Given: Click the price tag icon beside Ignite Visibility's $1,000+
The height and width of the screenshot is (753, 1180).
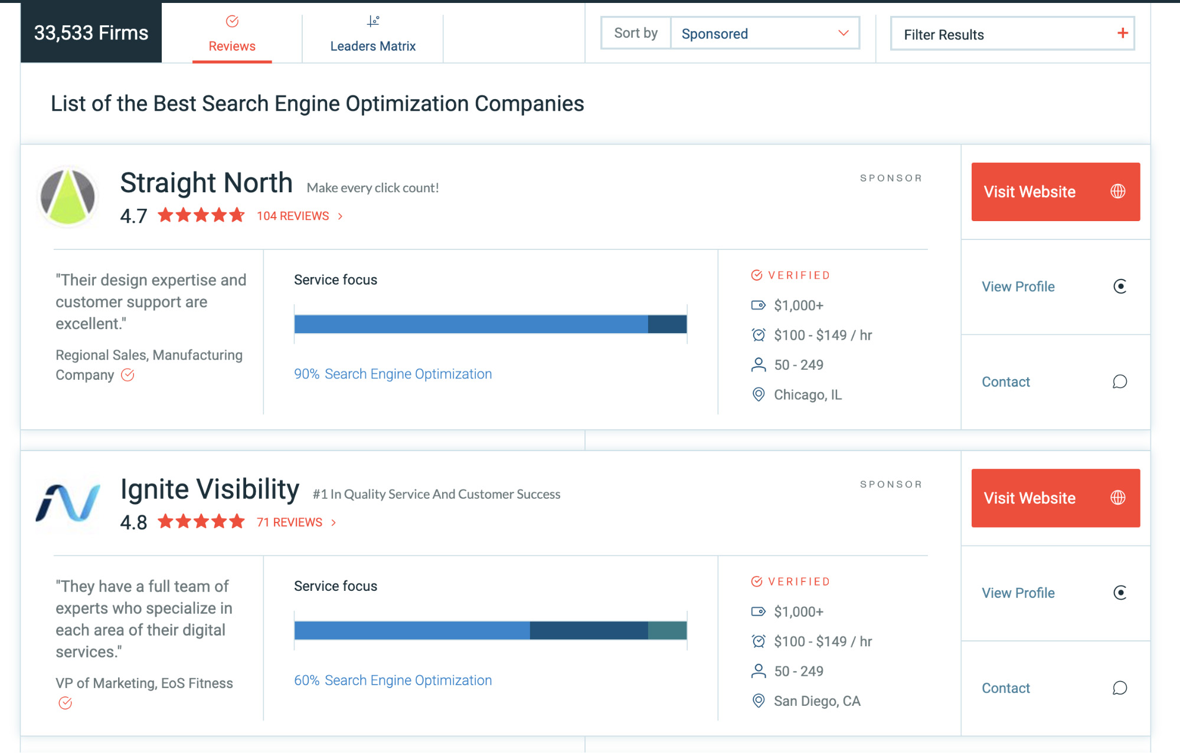Looking at the screenshot, I should click(758, 611).
